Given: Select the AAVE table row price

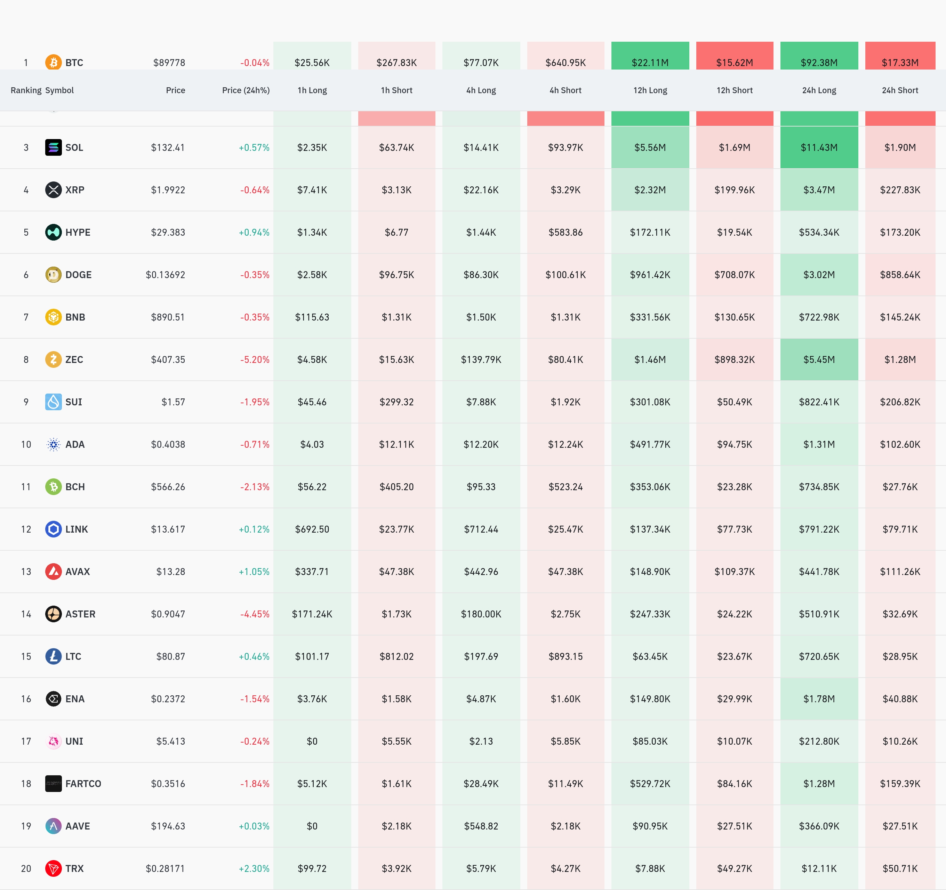Looking at the screenshot, I should point(168,826).
